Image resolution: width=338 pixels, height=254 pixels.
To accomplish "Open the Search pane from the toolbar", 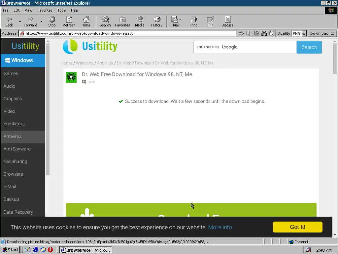I will tap(105, 21).
